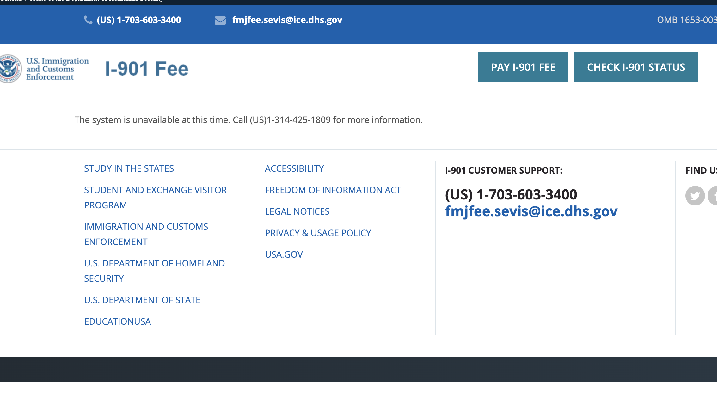This screenshot has width=717, height=416.
Task: Click the I-901 Fee page title
Action: (x=147, y=69)
